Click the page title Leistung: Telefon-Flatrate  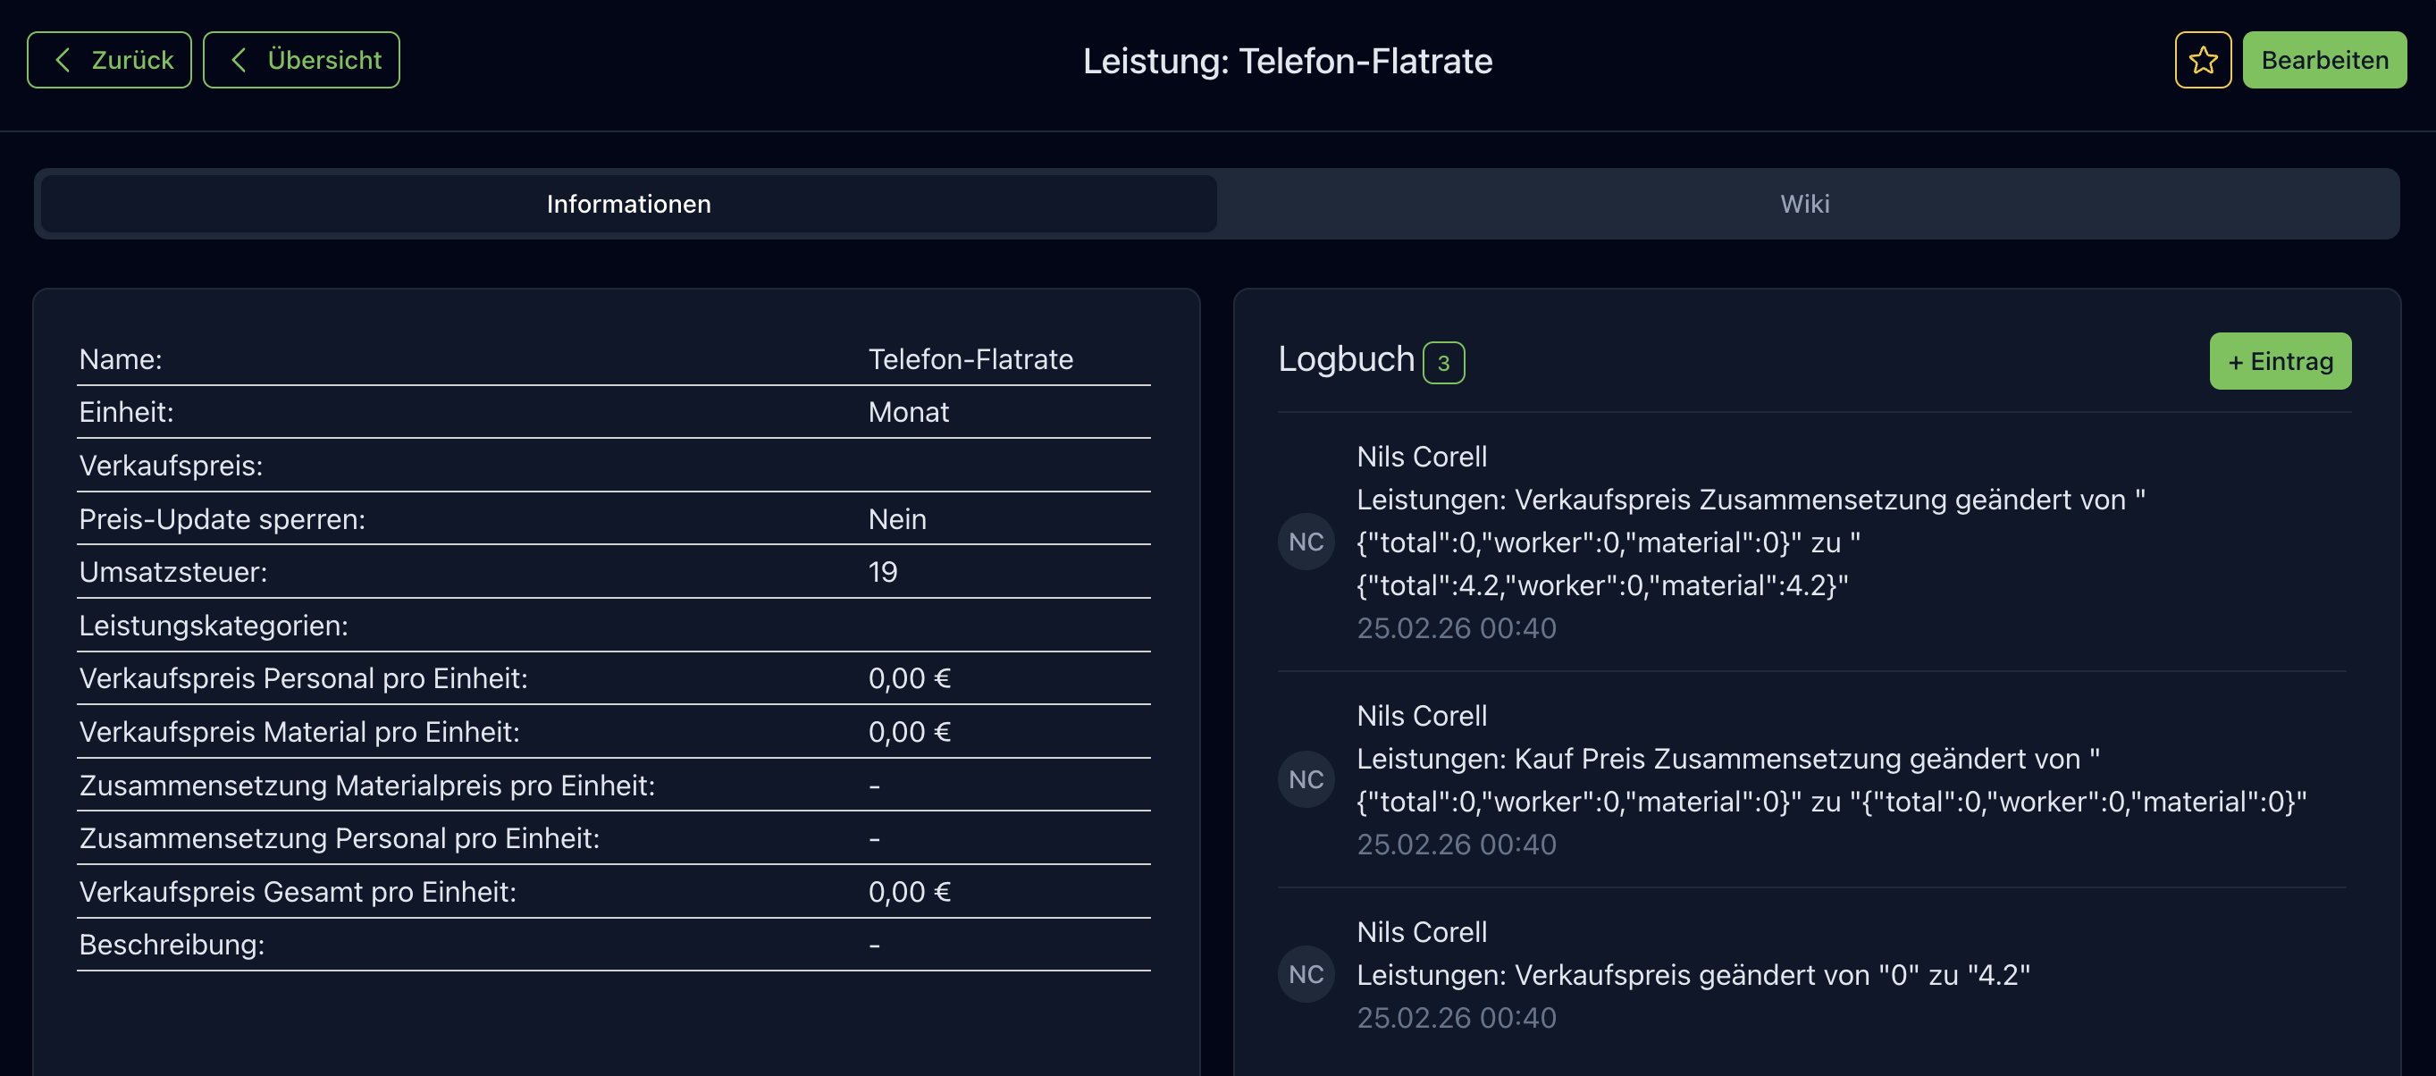coord(1287,62)
